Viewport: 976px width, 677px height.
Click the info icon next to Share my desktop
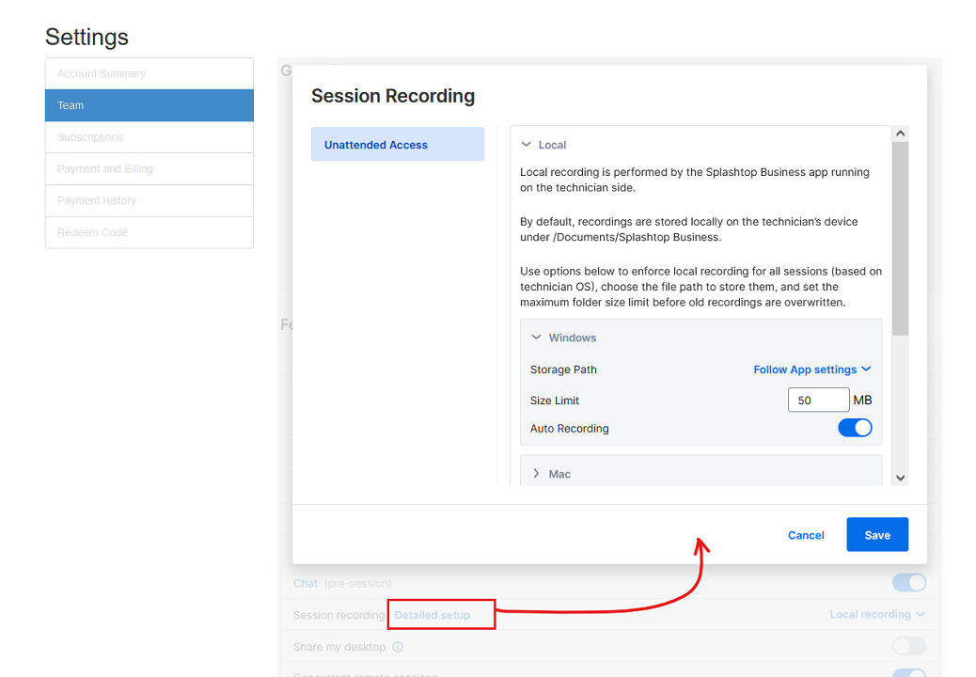(x=398, y=647)
